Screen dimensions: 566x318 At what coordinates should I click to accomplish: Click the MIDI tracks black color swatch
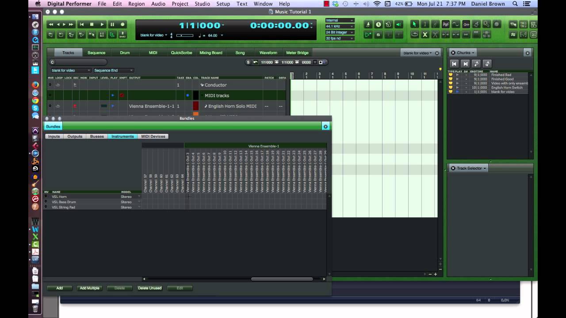pyautogui.click(x=195, y=95)
